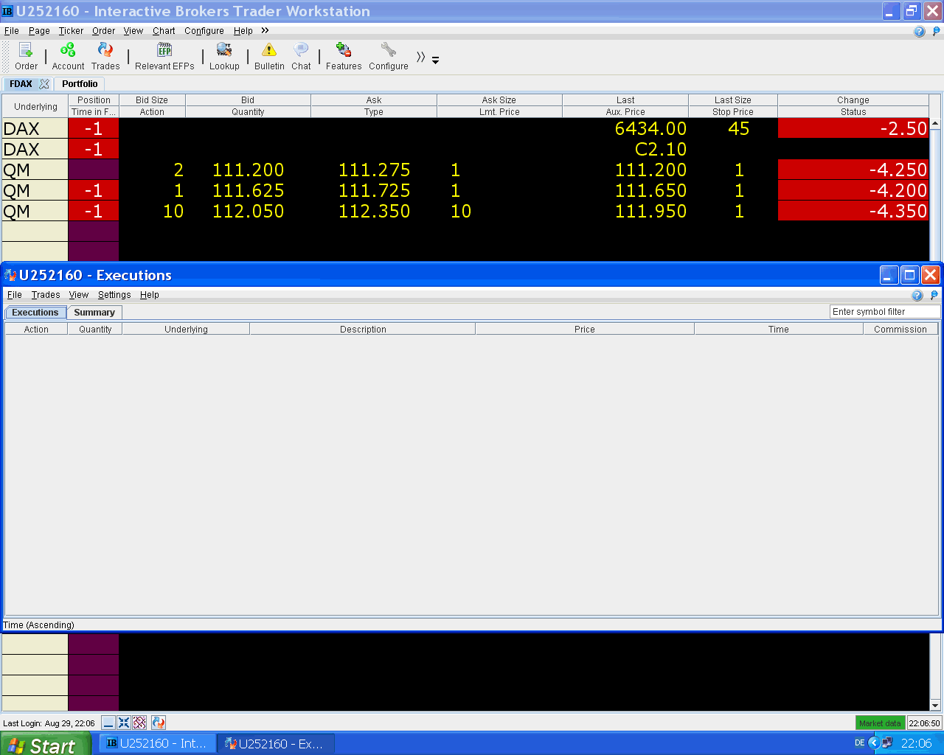Open the Features icon
The image size is (944, 755).
tap(344, 50)
